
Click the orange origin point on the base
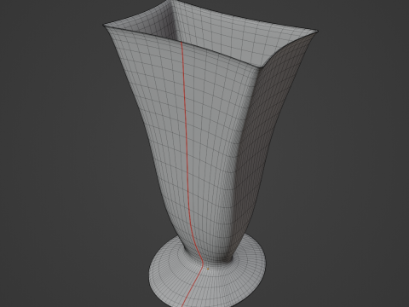tap(208, 269)
